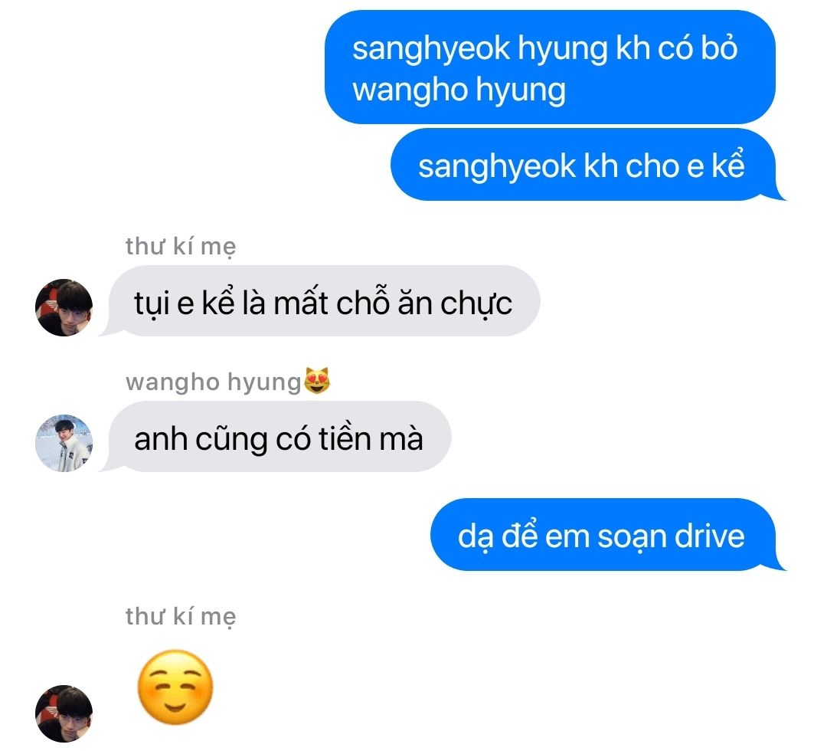Screen dimensions: 827x751
Task: Click 'wangho hyung' text inside the top blue bubble
Action: [x=459, y=90]
